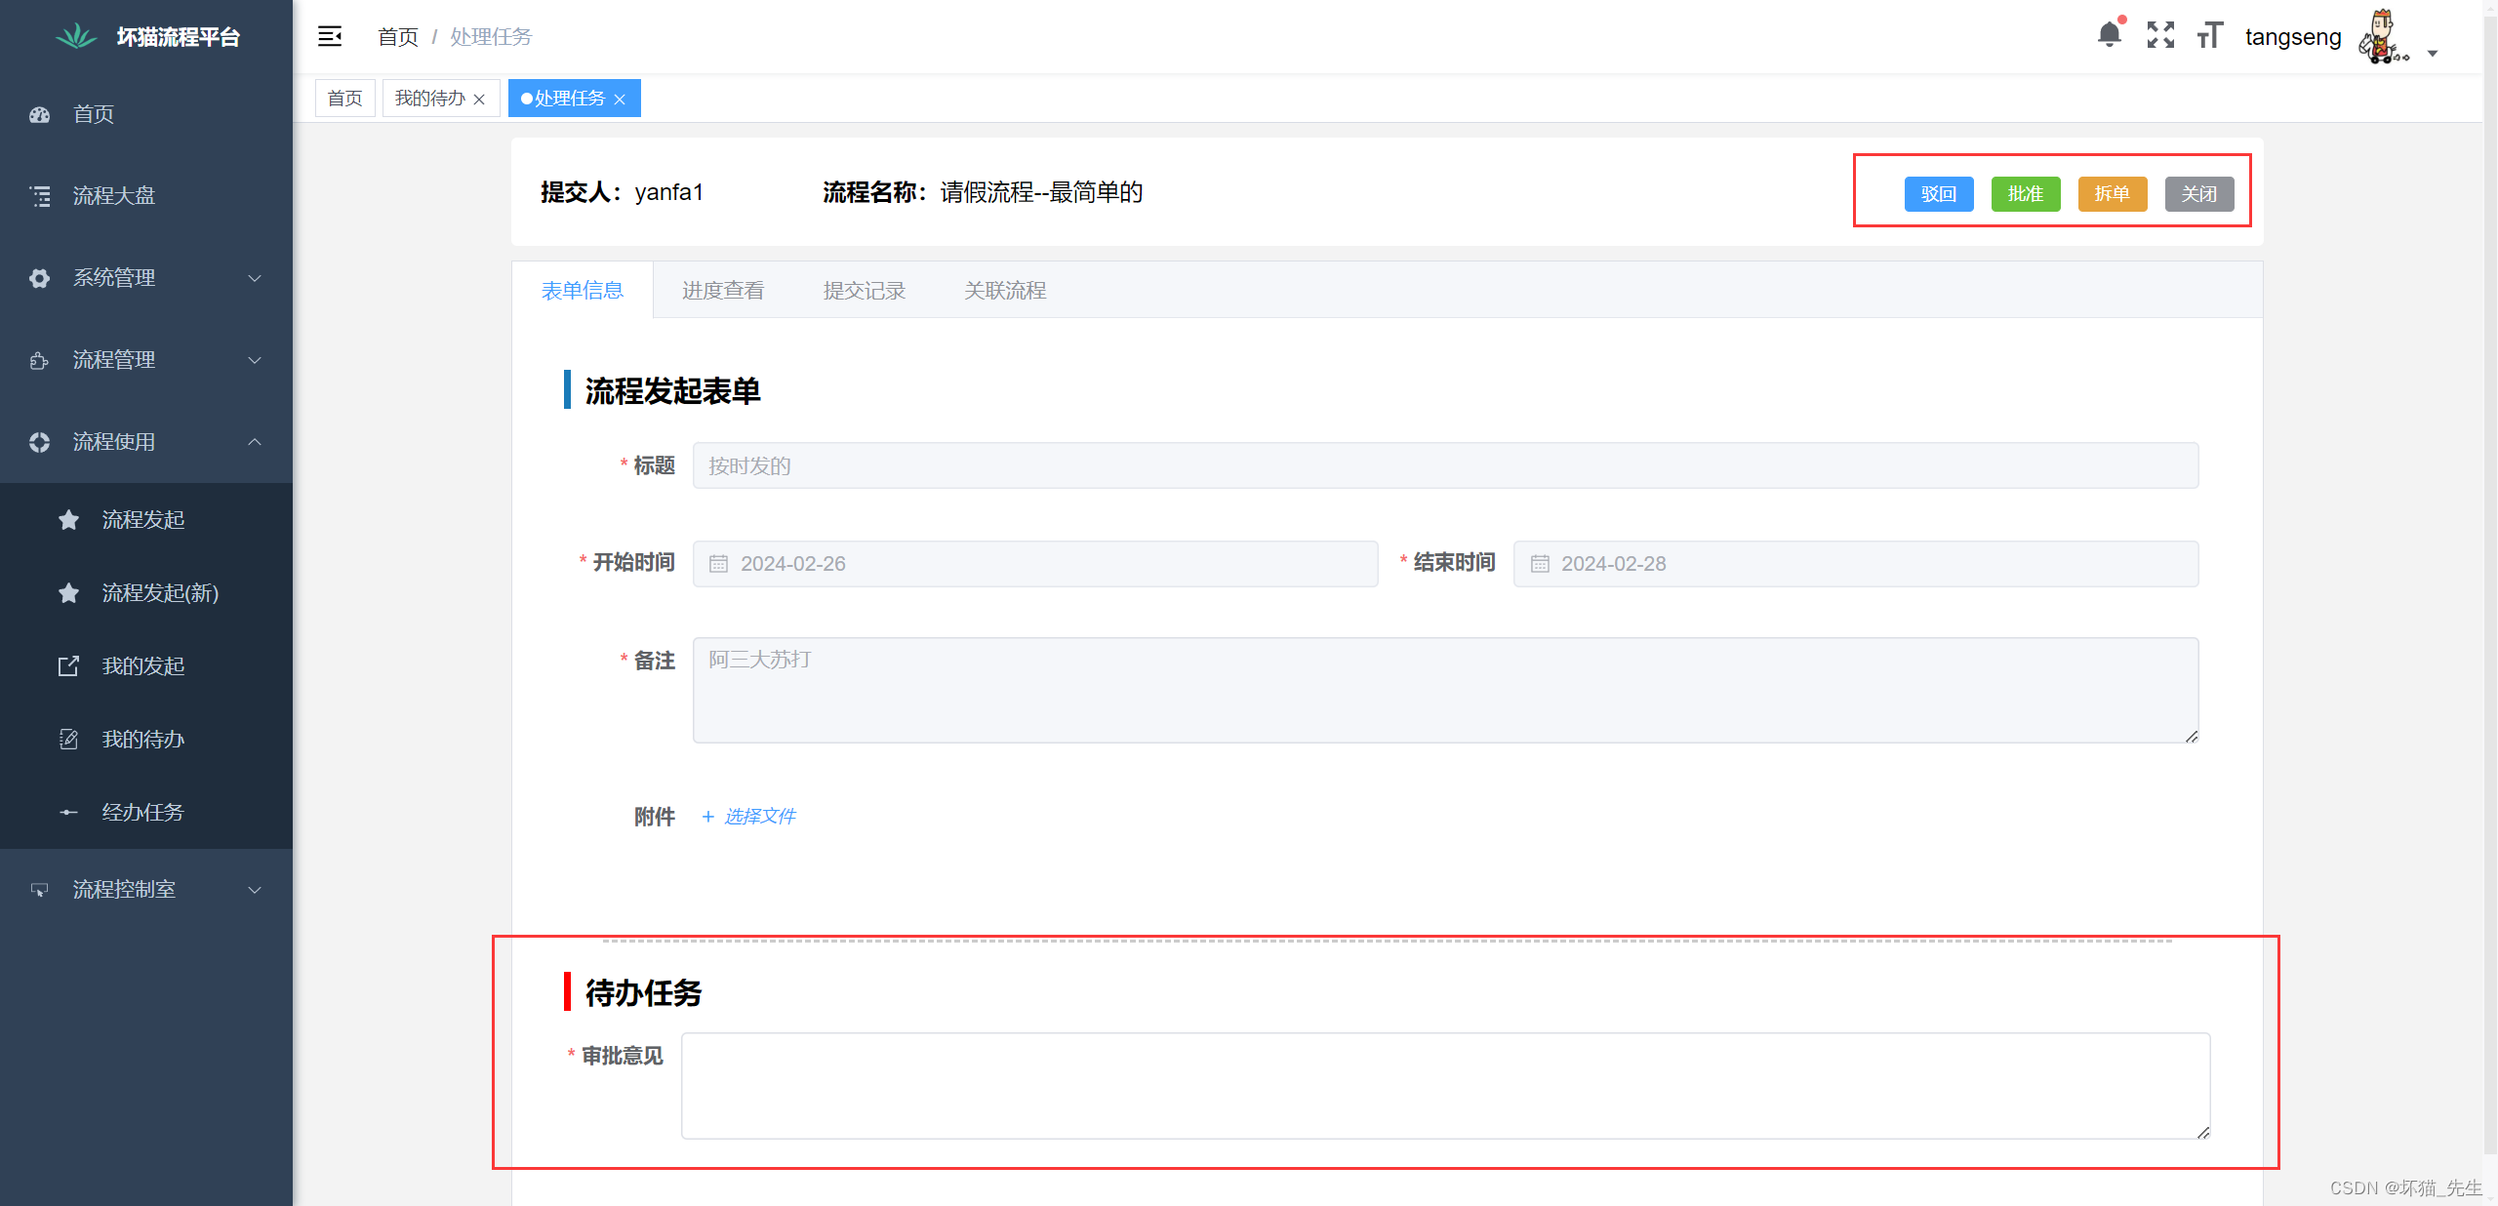Close the 处理任务 page tab
Screen dimensions: 2498x1206
[x=620, y=100]
